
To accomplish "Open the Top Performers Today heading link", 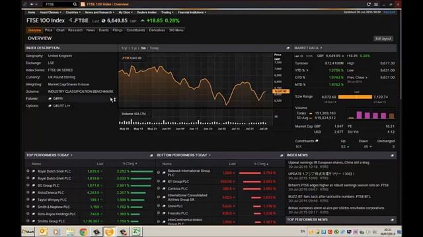I will [x=49, y=155].
